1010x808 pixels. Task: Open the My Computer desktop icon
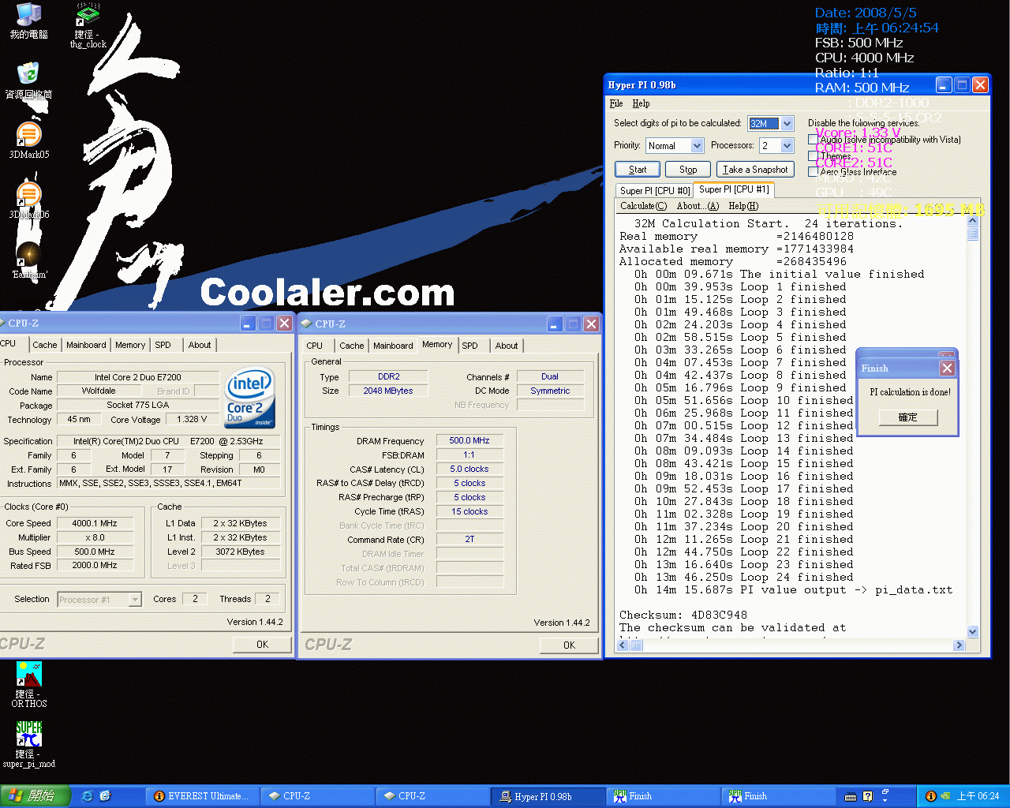pyautogui.click(x=29, y=21)
